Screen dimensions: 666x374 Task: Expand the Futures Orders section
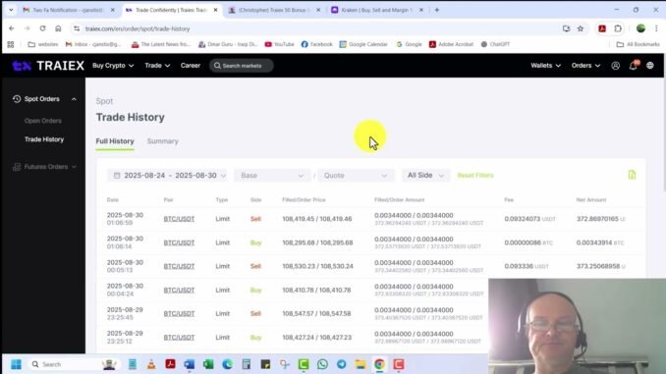point(44,167)
